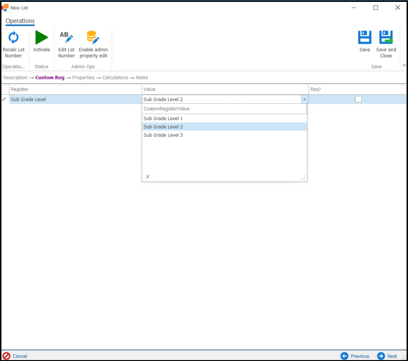Select Sub Grade Level 1 from the list

pos(224,118)
